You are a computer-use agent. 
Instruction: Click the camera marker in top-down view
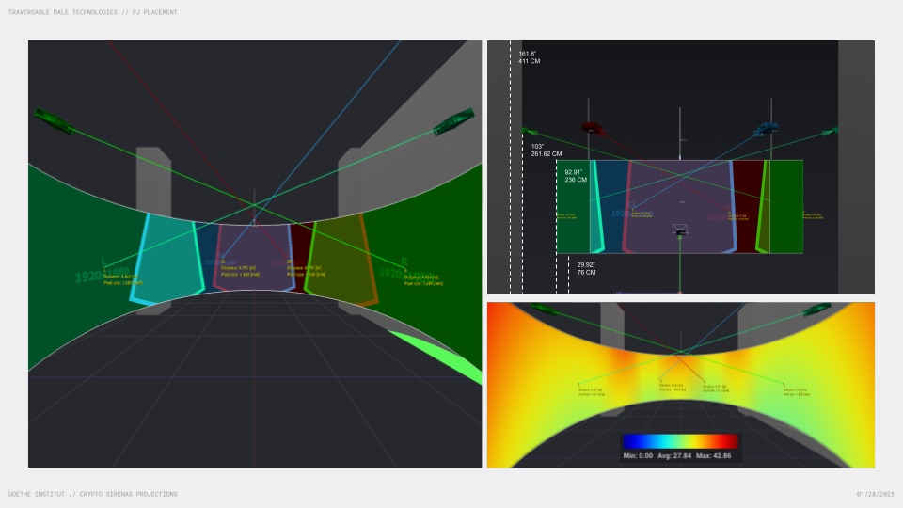679,230
